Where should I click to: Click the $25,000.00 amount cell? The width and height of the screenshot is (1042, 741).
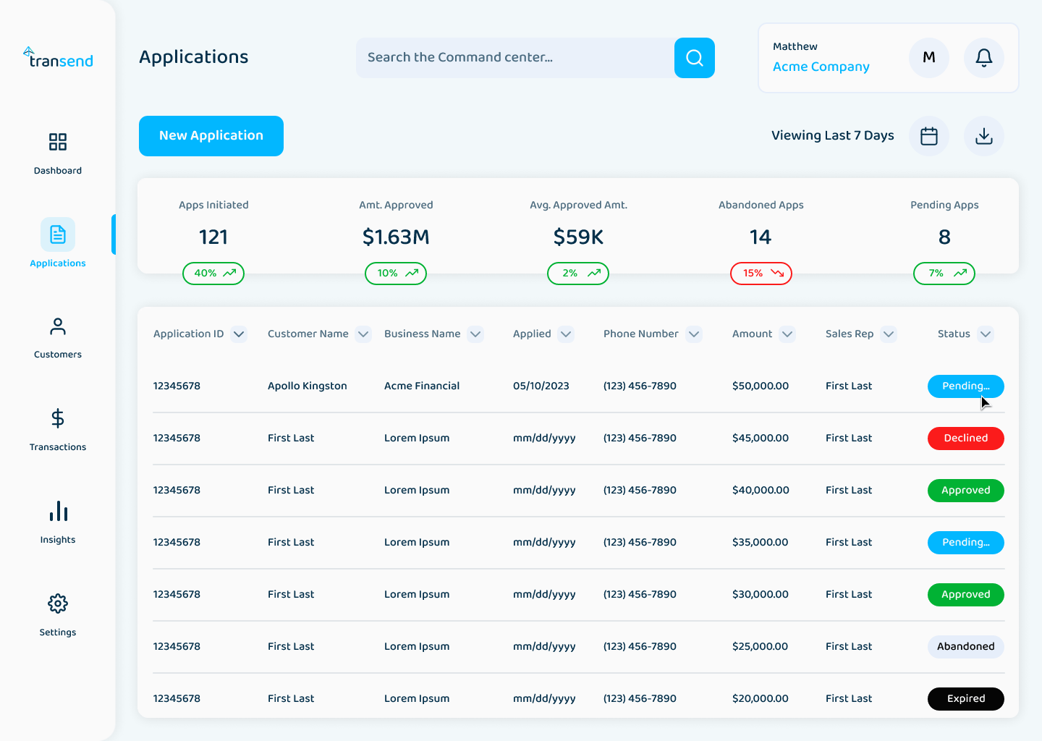[x=760, y=647]
